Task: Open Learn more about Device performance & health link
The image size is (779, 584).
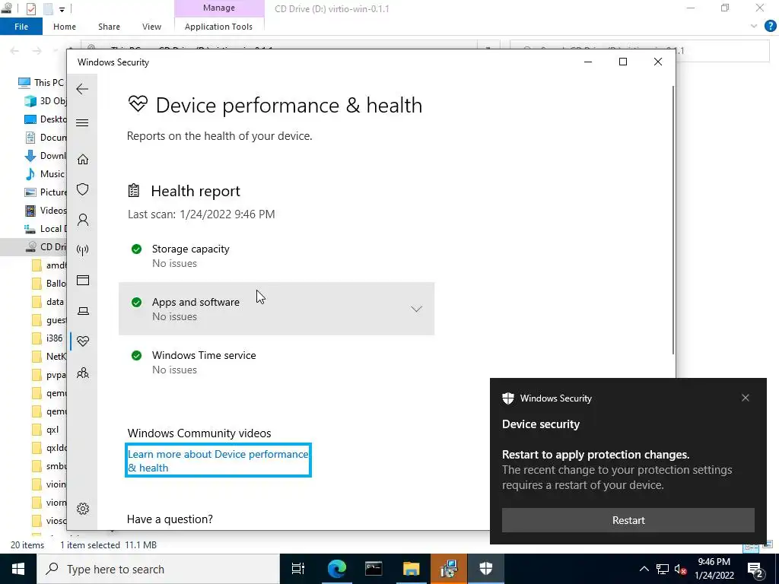Action: click(x=218, y=461)
